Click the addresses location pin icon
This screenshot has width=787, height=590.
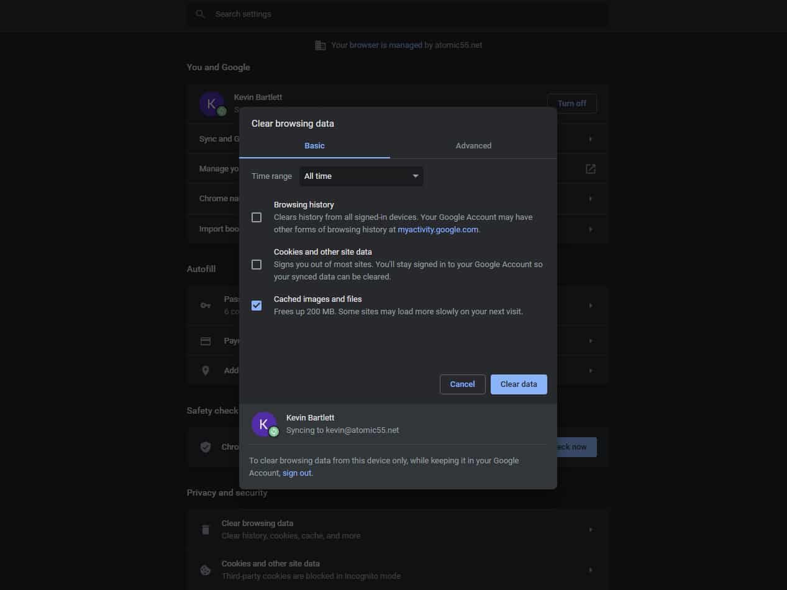(206, 371)
